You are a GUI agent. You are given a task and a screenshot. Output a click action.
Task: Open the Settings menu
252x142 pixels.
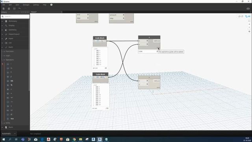click(x=36, y=5)
